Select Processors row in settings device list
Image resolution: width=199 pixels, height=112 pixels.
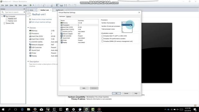pos(79,25)
